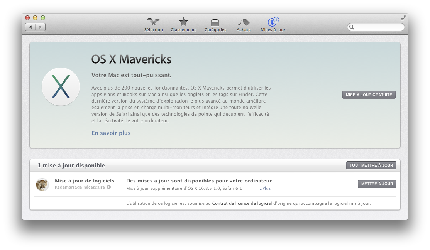
Task: Open the Contrat de licence de logiciel link
Action: [x=242, y=203]
